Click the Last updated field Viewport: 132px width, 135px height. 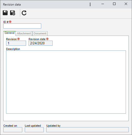34,130
